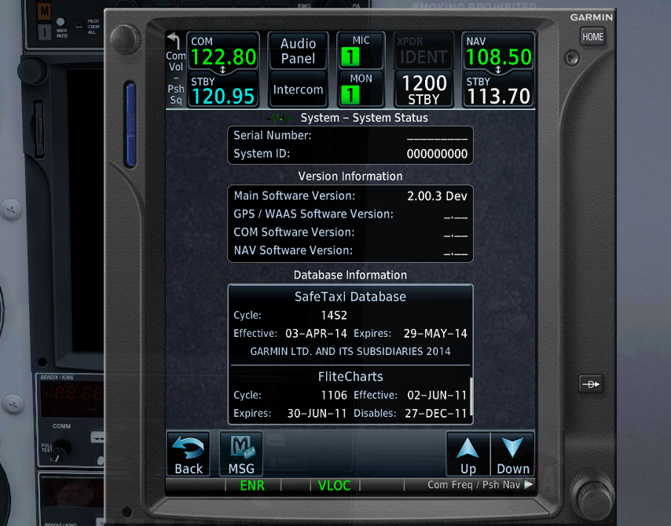Click the photocell sensor below HOME
The image size is (671, 526).
(571, 58)
